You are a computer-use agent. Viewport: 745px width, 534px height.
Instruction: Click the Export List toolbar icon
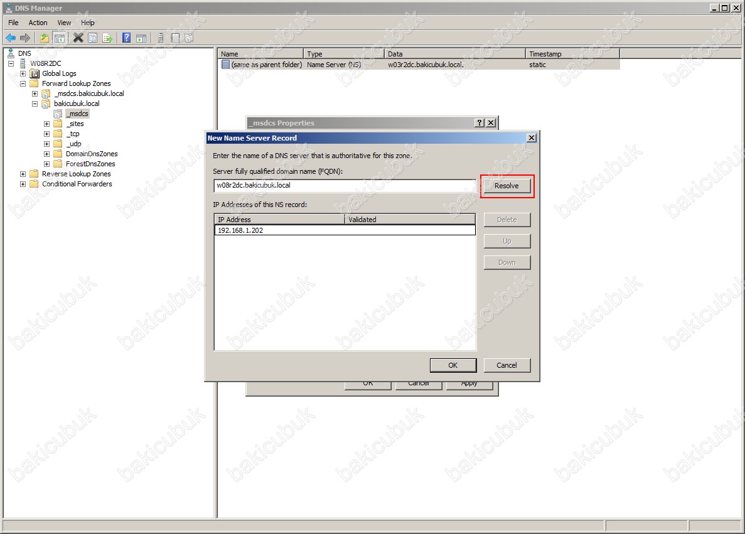pos(107,38)
